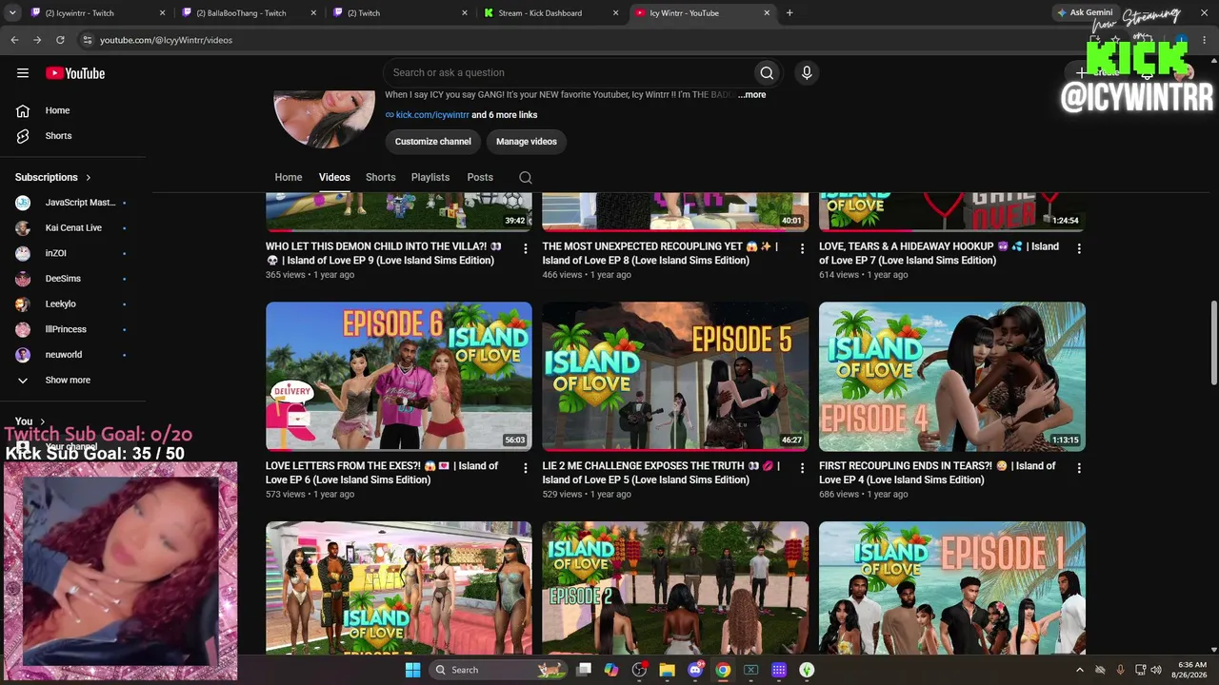Click the Customize channel button

(433, 142)
